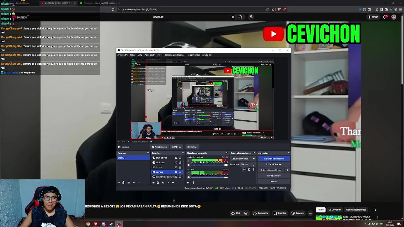Add a new source with plus icon

point(153,183)
